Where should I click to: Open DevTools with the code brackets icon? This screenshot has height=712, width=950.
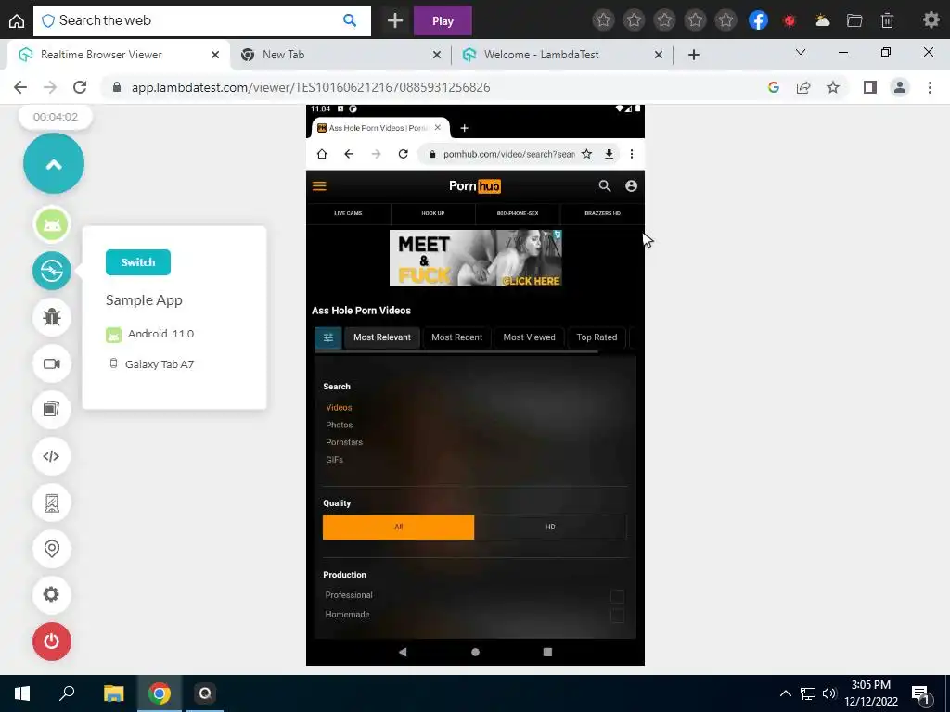(52, 456)
